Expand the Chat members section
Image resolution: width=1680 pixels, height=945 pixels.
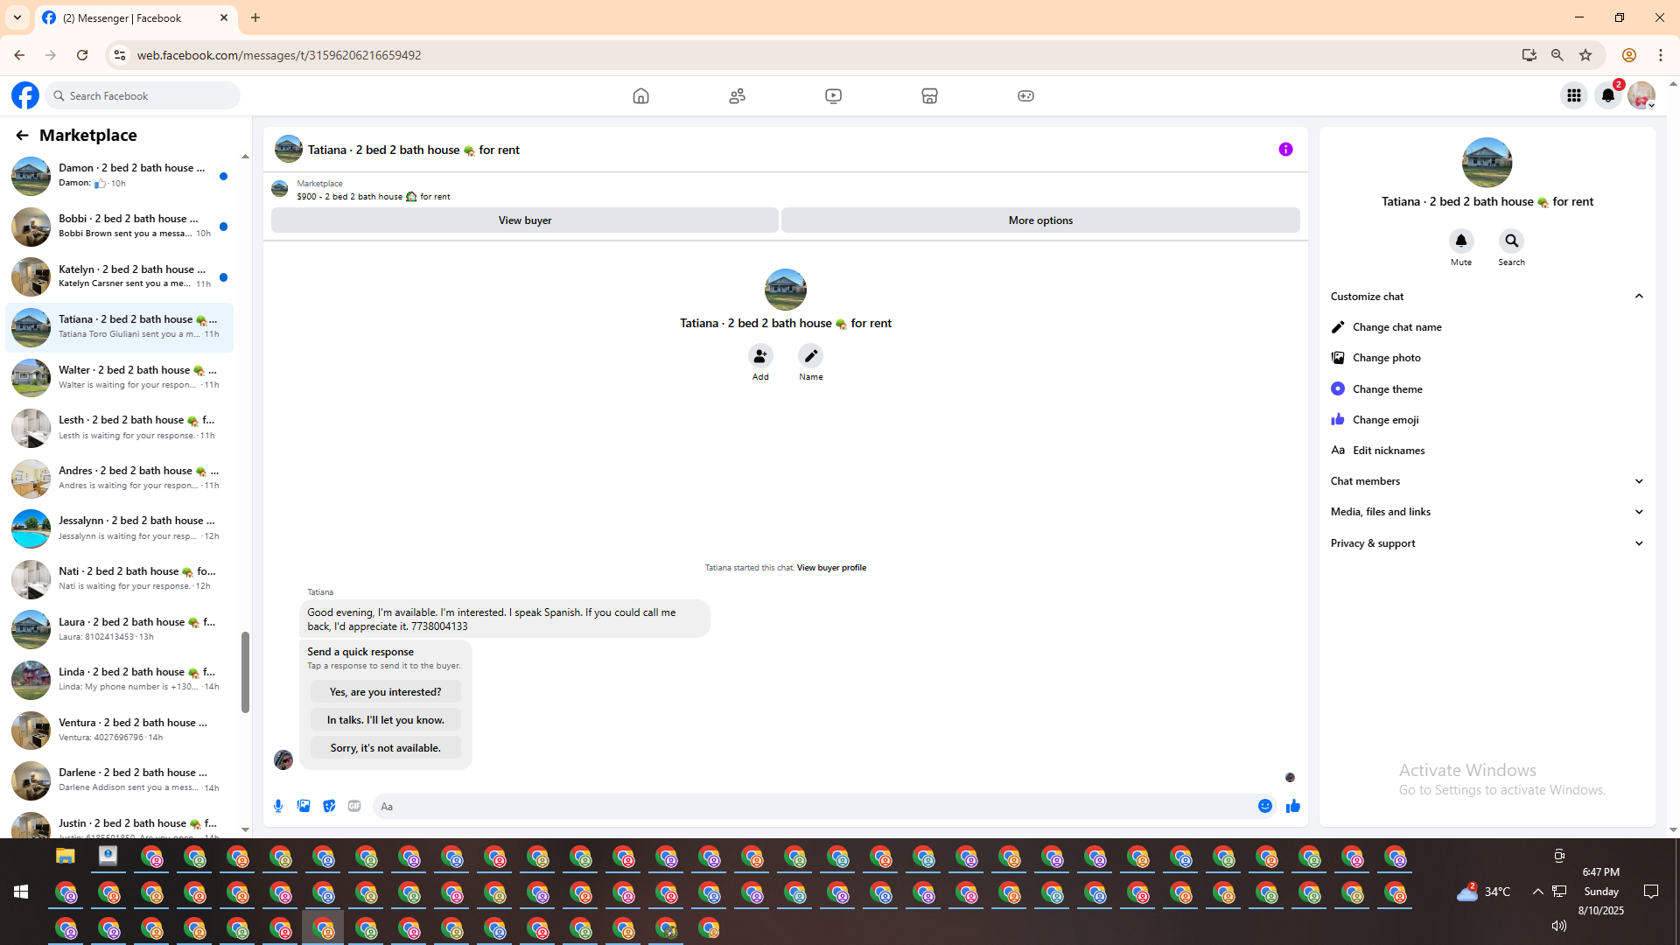pyautogui.click(x=1639, y=481)
